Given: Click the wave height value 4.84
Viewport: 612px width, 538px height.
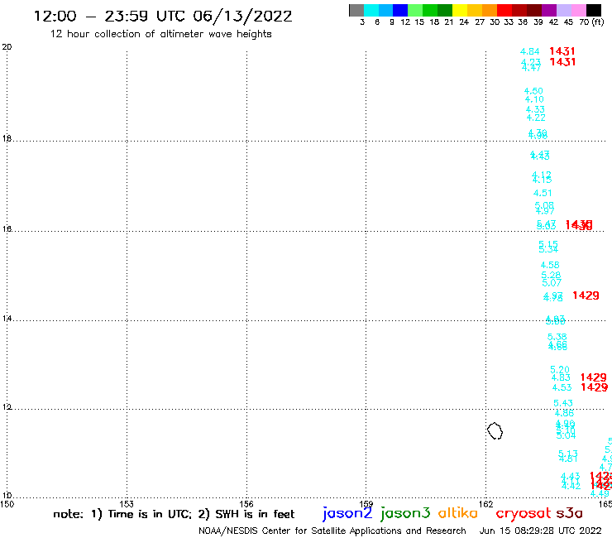Looking at the screenshot, I should point(529,51).
